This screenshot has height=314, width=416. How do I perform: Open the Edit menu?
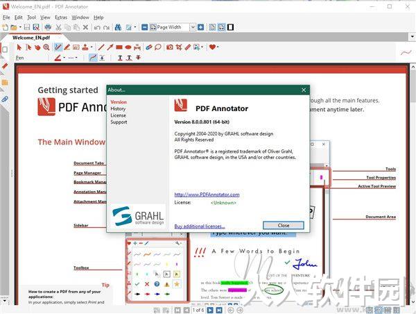tap(18, 17)
